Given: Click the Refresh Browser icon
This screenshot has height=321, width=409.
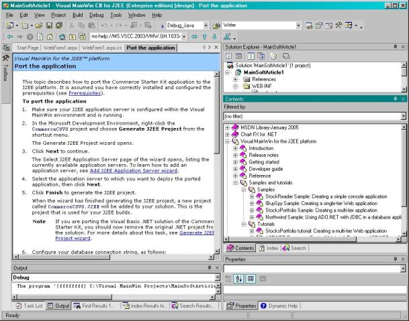Looking at the screenshot, I should [40, 37].
